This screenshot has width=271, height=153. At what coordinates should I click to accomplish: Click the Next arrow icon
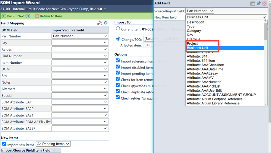(28, 16)
